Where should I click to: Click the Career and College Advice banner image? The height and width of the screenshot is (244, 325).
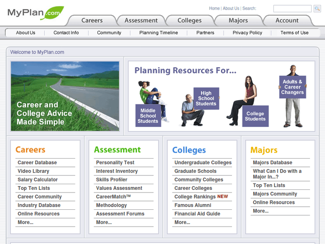65,96
